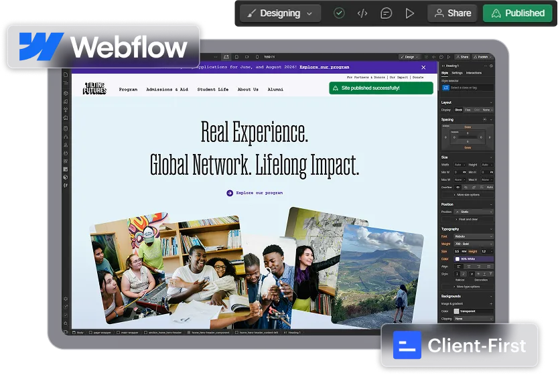Click the large Share button
This screenshot has width=558, height=375.
pyautogui.click(x=453, y=13)
